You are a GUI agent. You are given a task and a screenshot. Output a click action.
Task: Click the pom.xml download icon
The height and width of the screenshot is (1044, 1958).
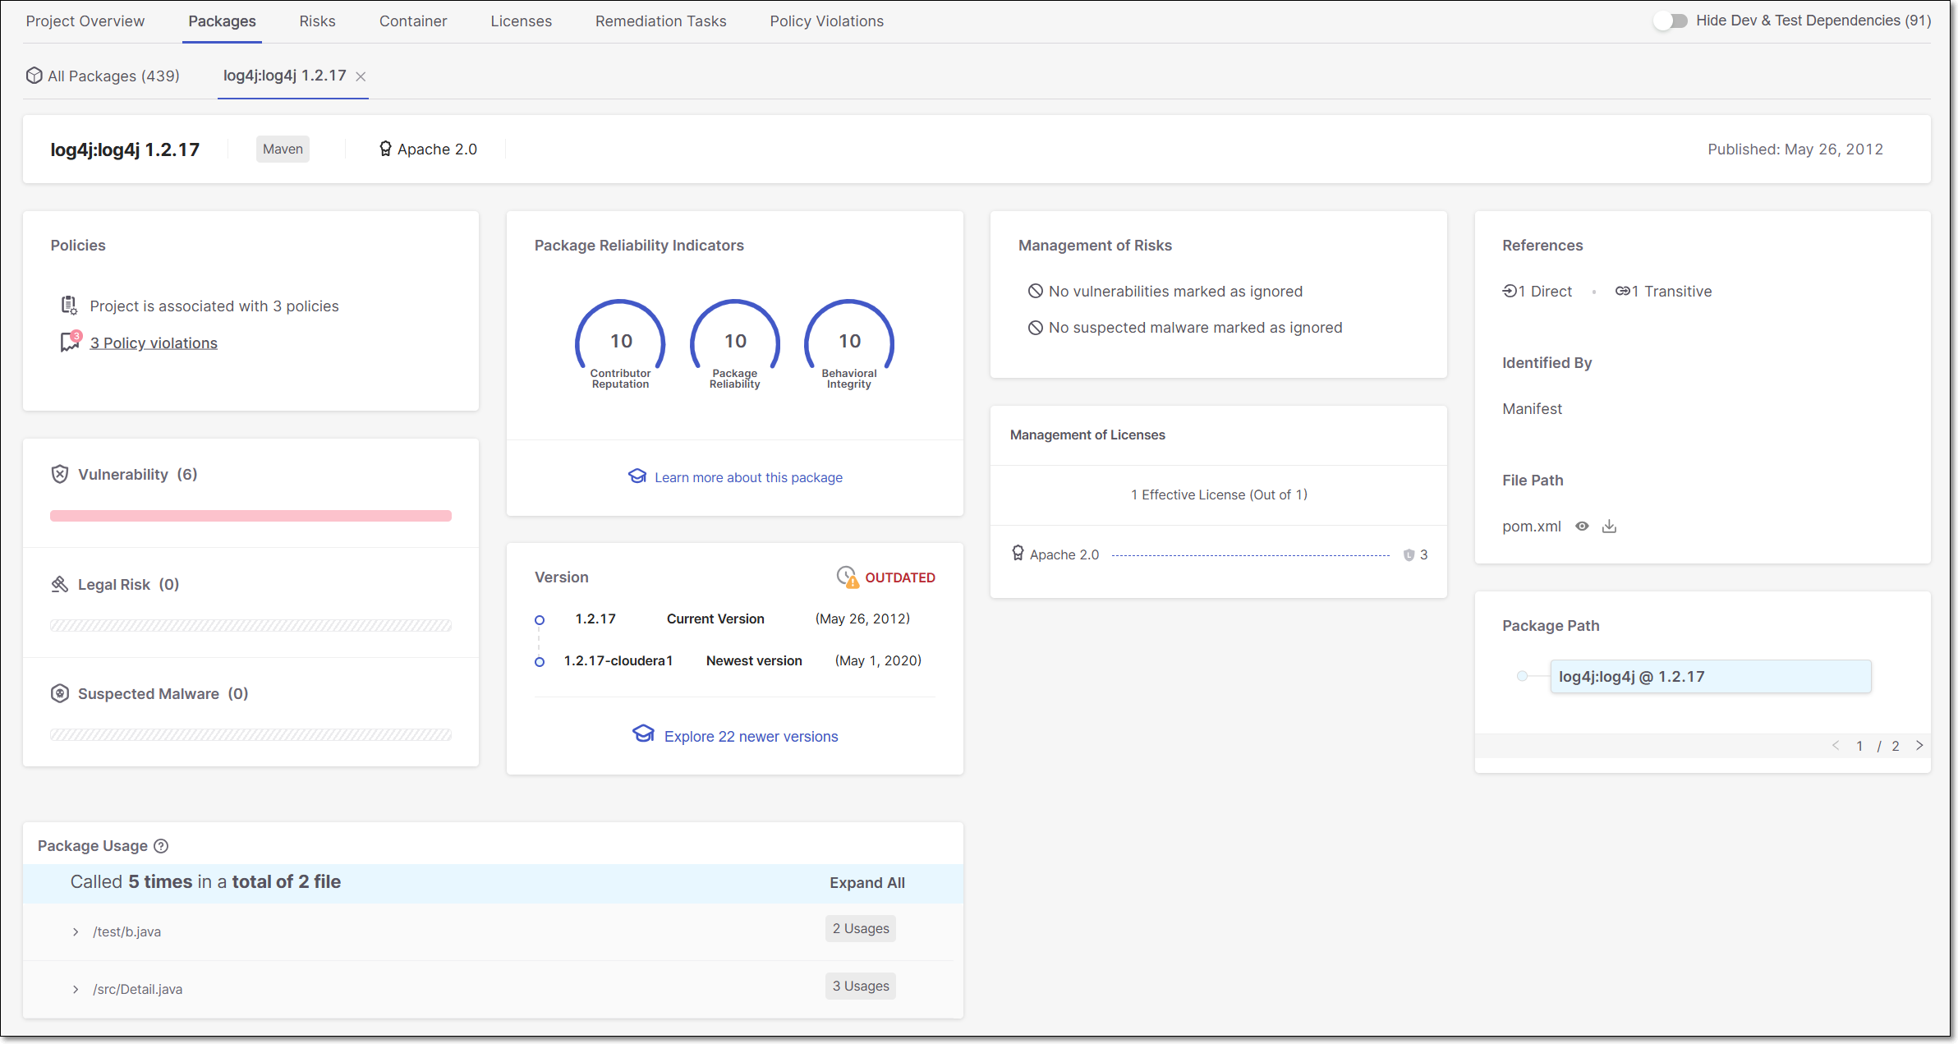[x=1609, y=527]
